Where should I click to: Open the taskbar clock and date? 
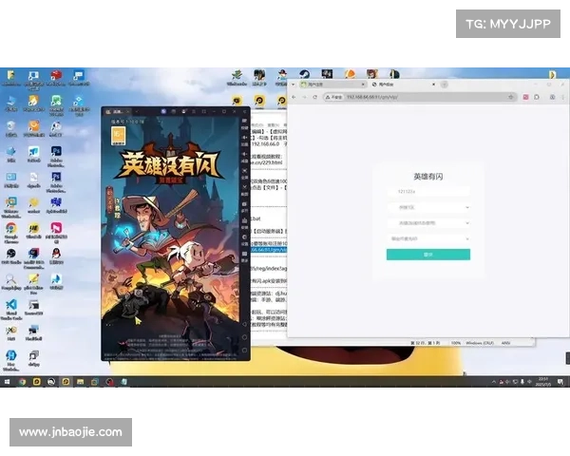[542, 382]
